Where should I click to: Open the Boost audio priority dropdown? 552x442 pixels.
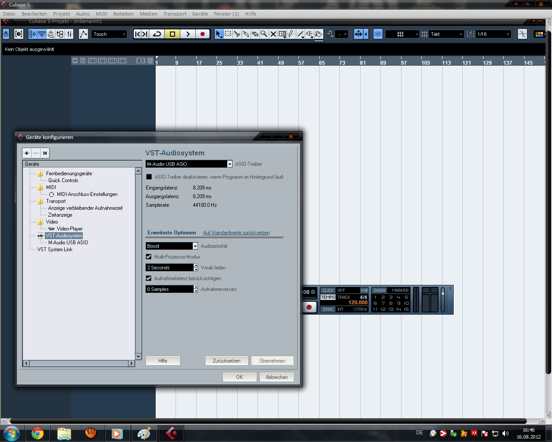click(x=172, y=246)
